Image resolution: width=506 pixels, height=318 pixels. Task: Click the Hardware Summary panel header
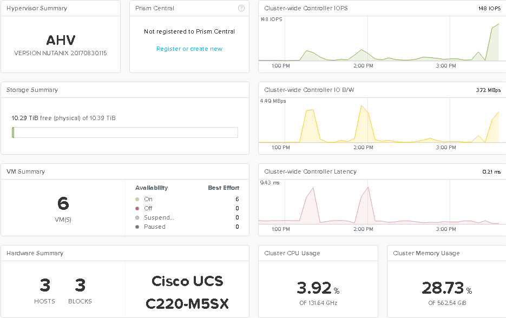[35, 253]
